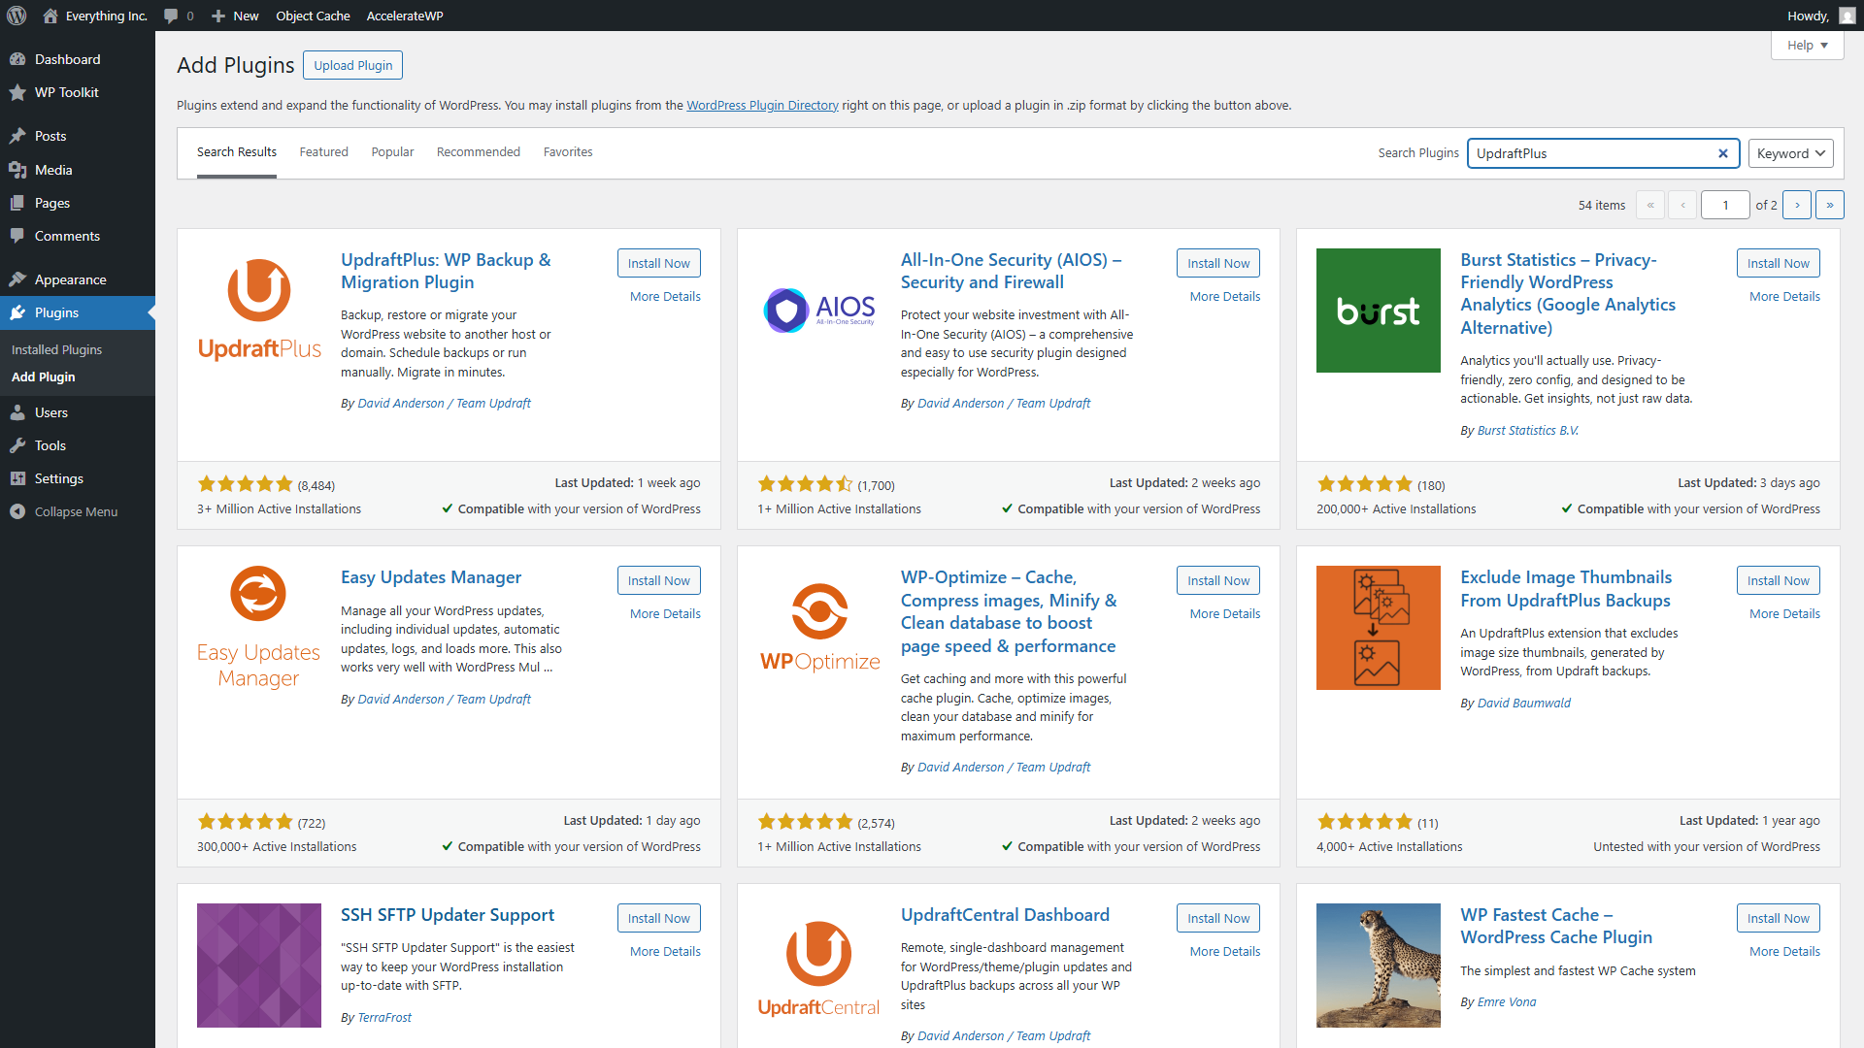
Task: Jump to last page of results
Action: (1829, 205)
